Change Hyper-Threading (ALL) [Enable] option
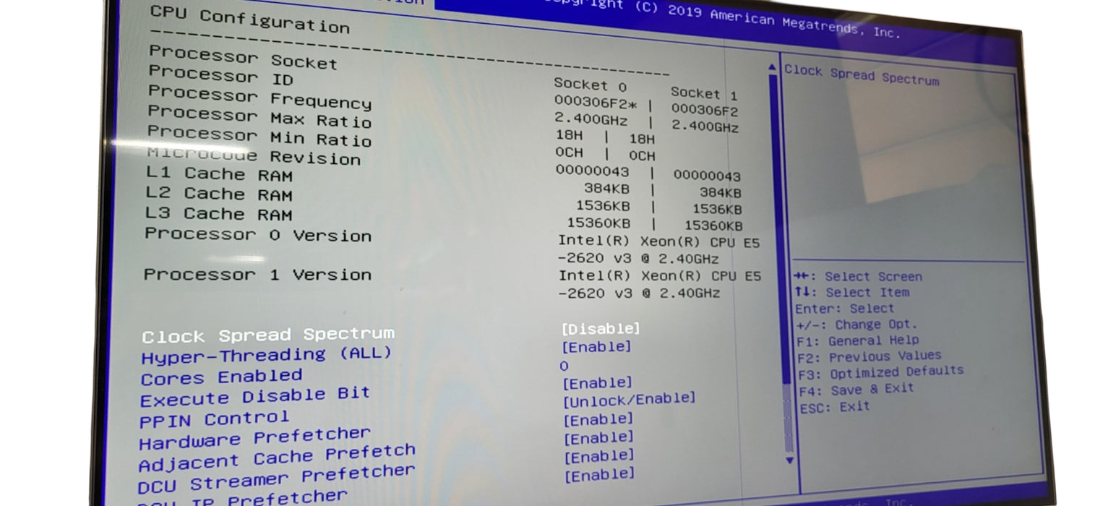 (x=597, y=347)
